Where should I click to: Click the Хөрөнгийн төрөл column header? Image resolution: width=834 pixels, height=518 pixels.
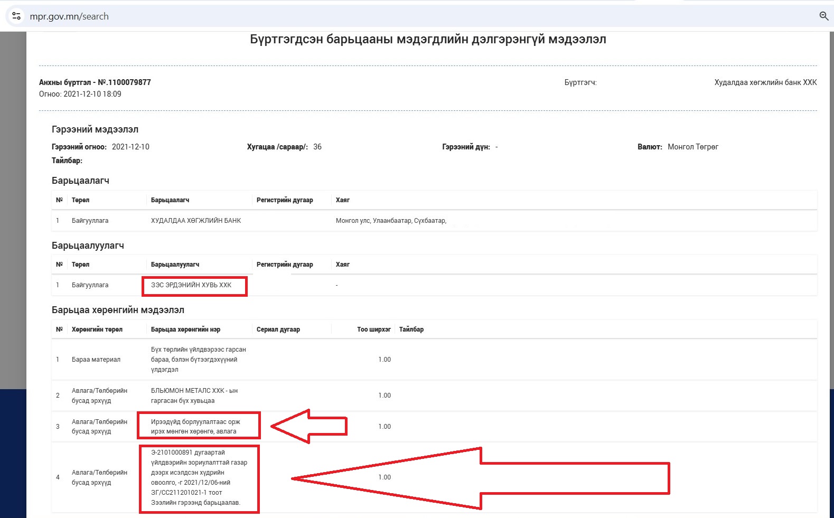coord(97,329)
